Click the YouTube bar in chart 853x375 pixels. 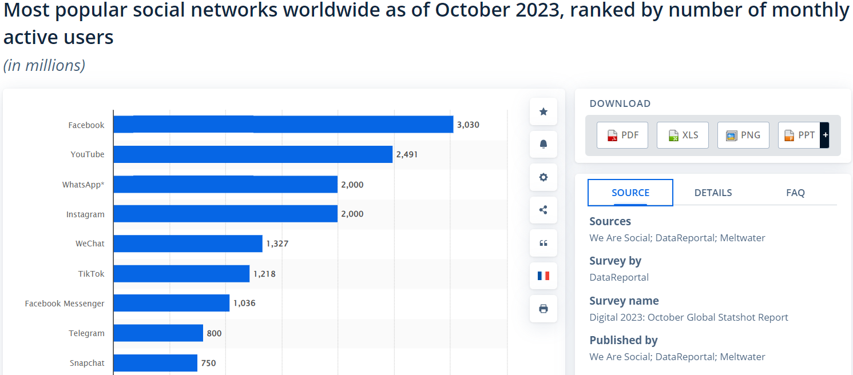click(x=253, y=154)
